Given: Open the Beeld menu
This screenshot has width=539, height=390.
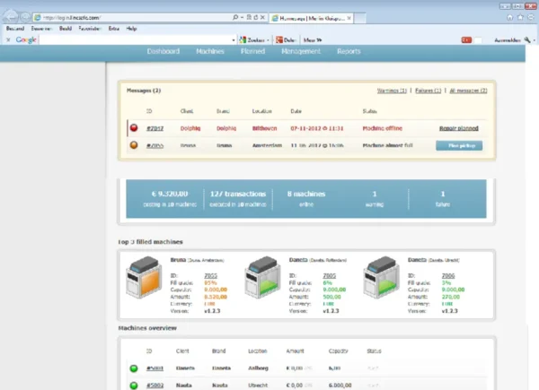Looking at the screenshot, I should (x=66, y=29).
